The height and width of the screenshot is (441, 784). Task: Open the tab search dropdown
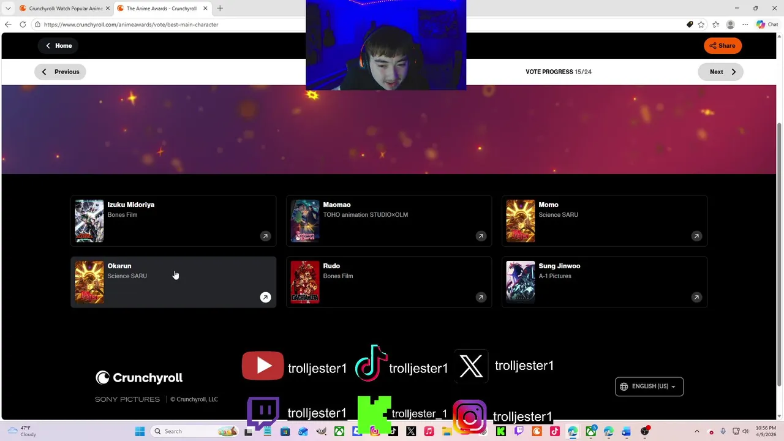click(x=8, y=9)
